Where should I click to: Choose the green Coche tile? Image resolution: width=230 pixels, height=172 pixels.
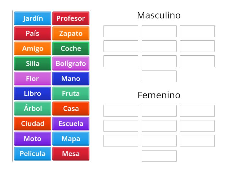tap(71, 48)
